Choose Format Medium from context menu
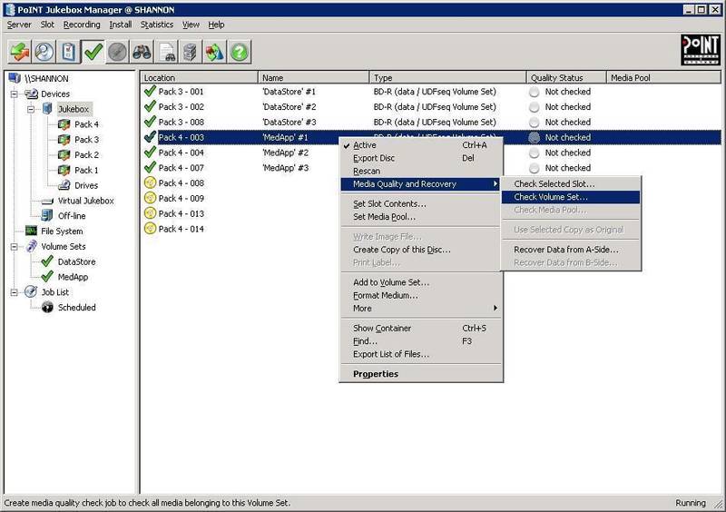 420,295
